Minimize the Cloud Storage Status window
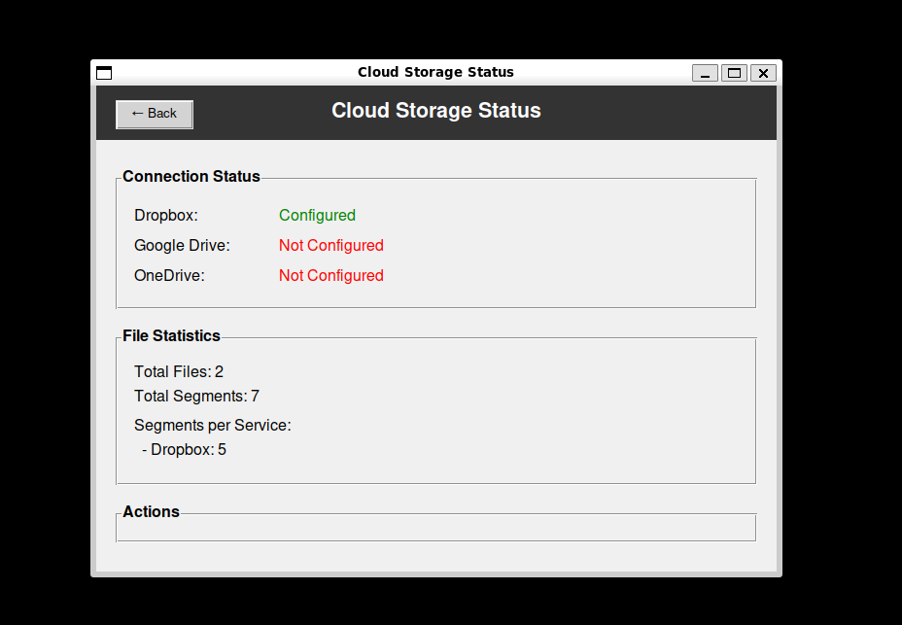 [x=705, y=73]
